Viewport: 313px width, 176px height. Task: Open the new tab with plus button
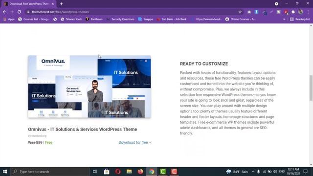tap(61, 4)
